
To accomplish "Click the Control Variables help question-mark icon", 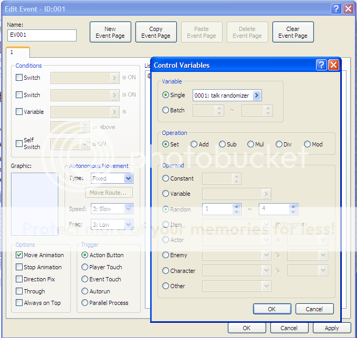I will tap(321, 65).
